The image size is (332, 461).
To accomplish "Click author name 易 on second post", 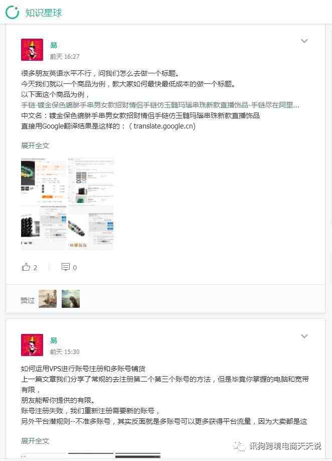I will (54, 340).
